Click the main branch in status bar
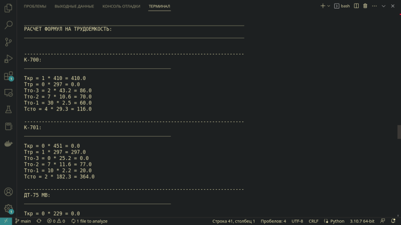The width and height of the screenshot is (401, 225). (x=22, y=221)
